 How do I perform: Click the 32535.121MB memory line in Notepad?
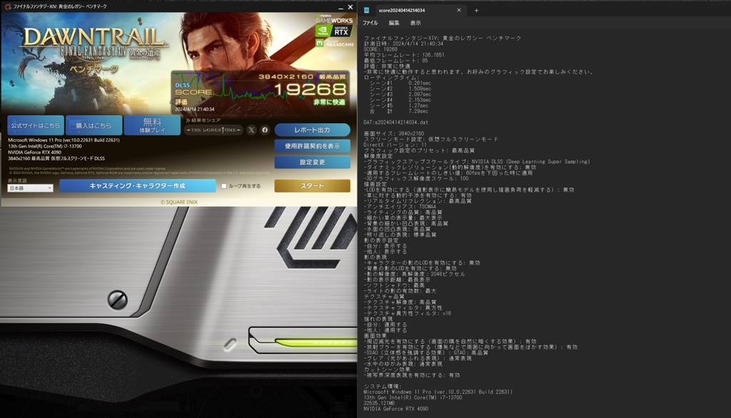coord(379,403)
